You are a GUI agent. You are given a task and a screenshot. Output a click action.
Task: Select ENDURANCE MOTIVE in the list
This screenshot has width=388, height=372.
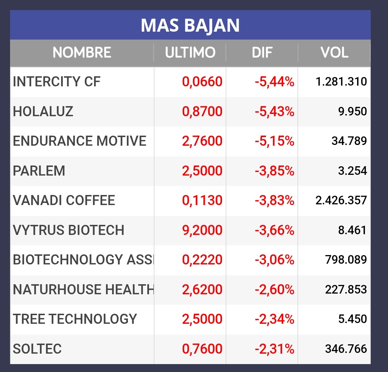[x=80, y=141]
